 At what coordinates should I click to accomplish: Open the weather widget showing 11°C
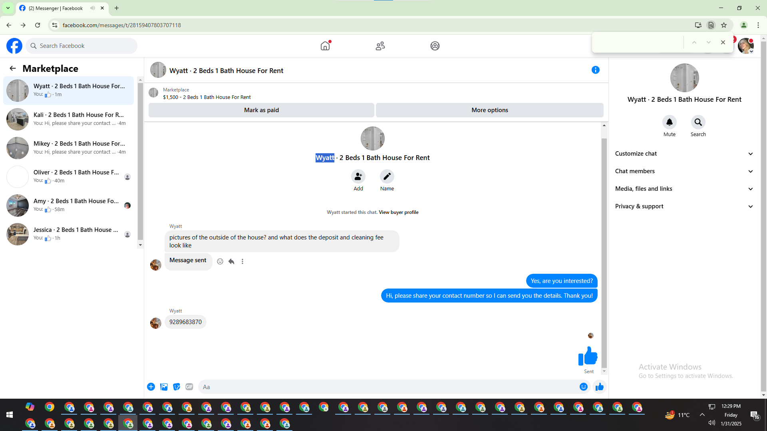[x=677, y=415]
